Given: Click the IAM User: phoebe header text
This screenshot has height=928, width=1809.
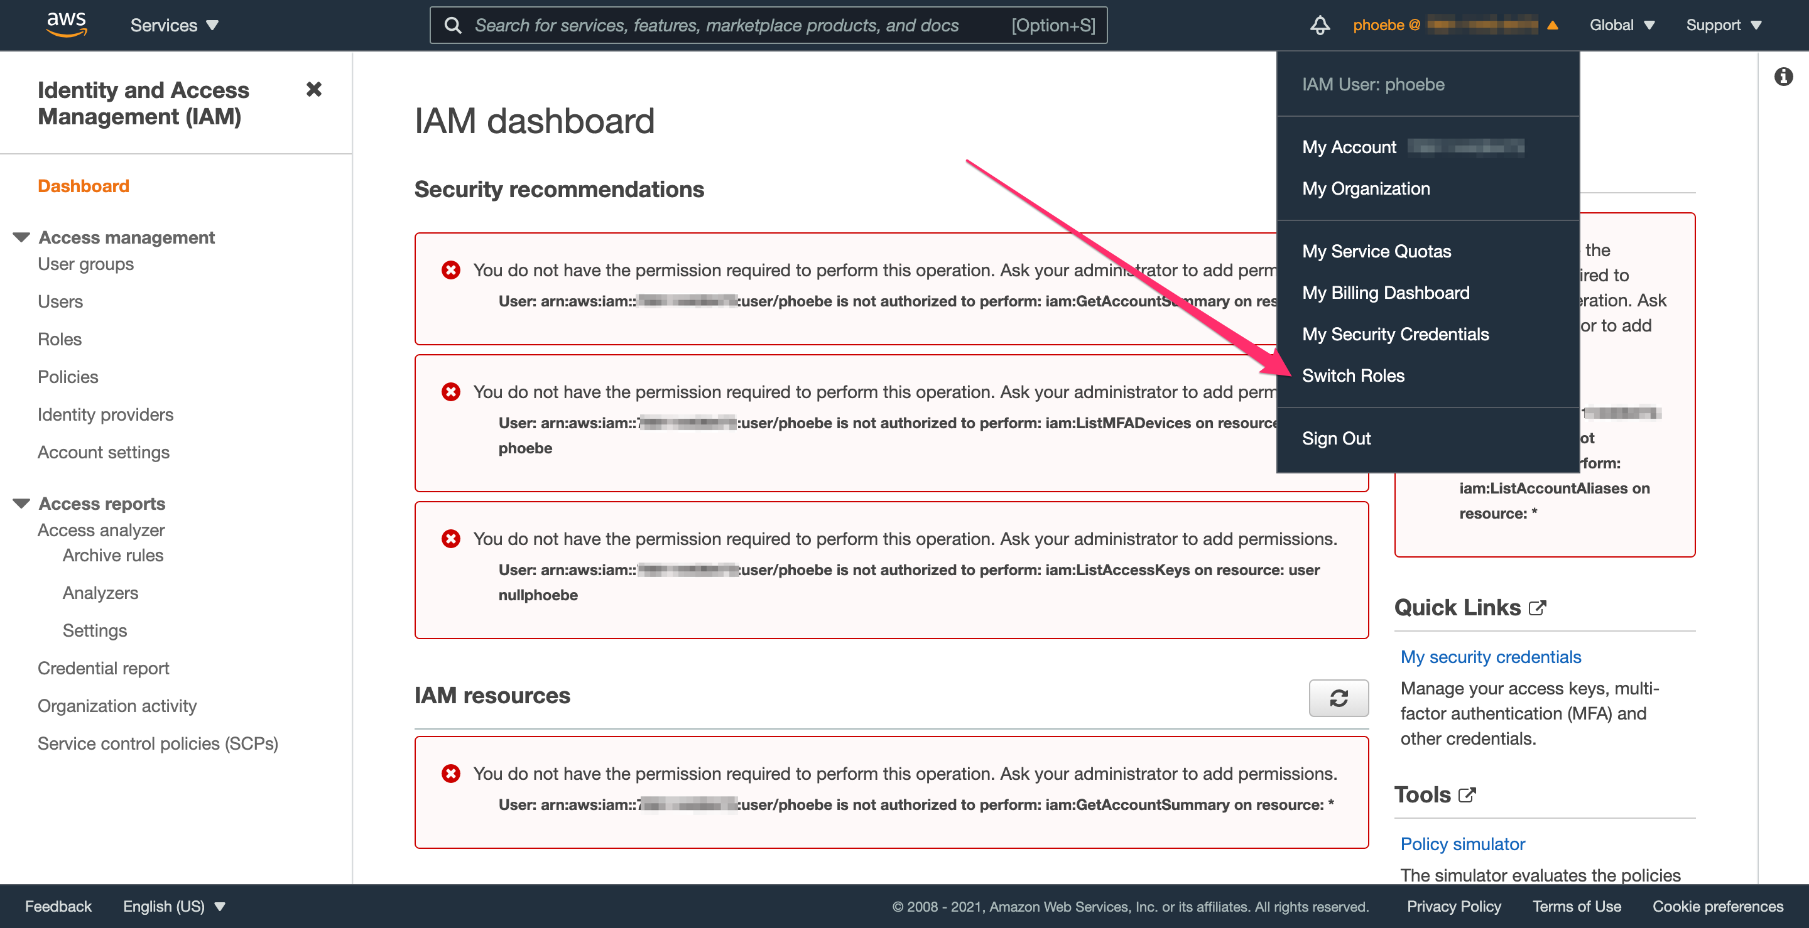Looking at the screenshot, I should [1373, 84].
